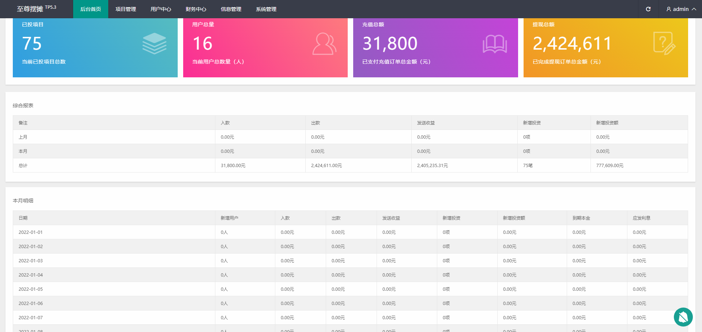Screen dimensions: 702x332
Task: Click the stacked layers icon on projects card
Action: [154, 43]
